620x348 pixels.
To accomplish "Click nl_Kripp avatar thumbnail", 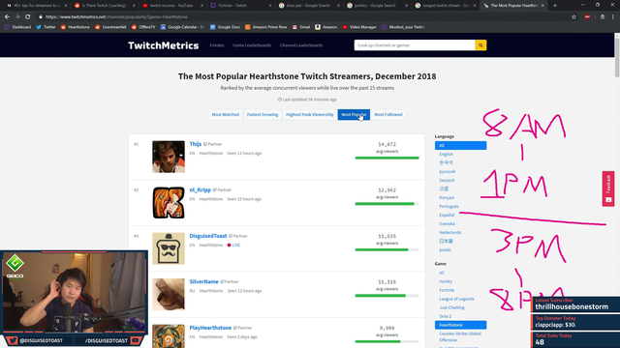I will coord(169,202).
